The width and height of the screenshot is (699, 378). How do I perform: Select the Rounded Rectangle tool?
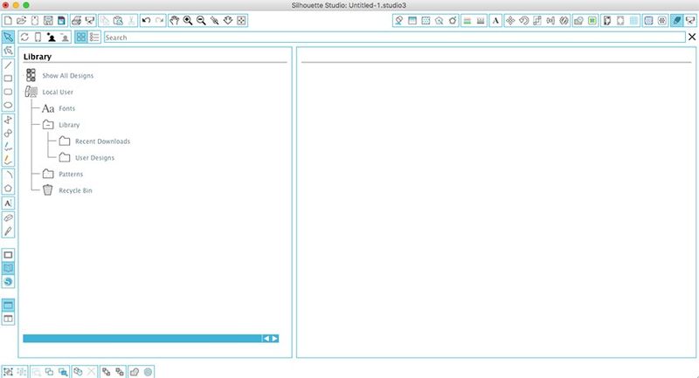coord(8,92)
